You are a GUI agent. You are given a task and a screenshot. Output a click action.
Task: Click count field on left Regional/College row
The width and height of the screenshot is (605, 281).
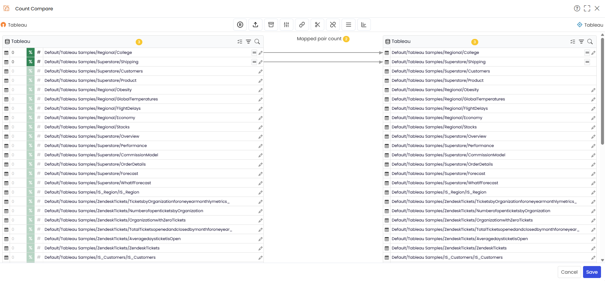click(x=18, y=53)
